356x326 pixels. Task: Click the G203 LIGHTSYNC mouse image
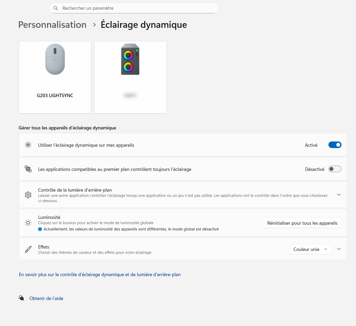[55, 59]
